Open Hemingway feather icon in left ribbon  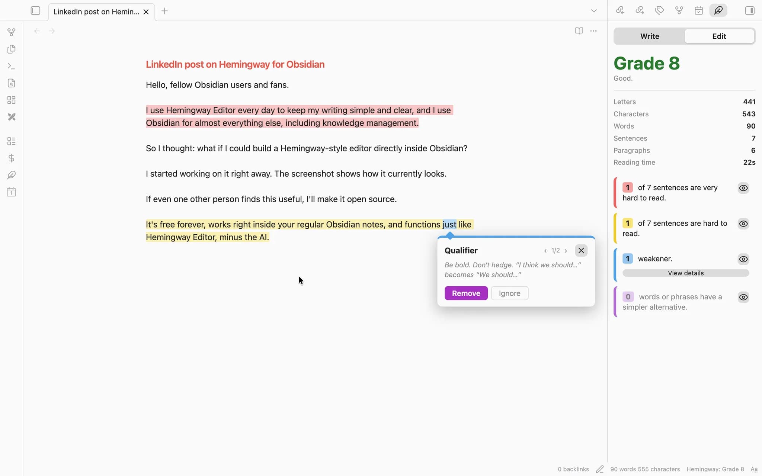point(12,175)
